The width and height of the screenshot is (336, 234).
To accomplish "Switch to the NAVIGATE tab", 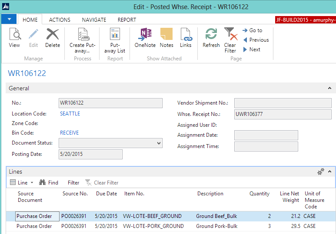I will (x=94, y=20).
